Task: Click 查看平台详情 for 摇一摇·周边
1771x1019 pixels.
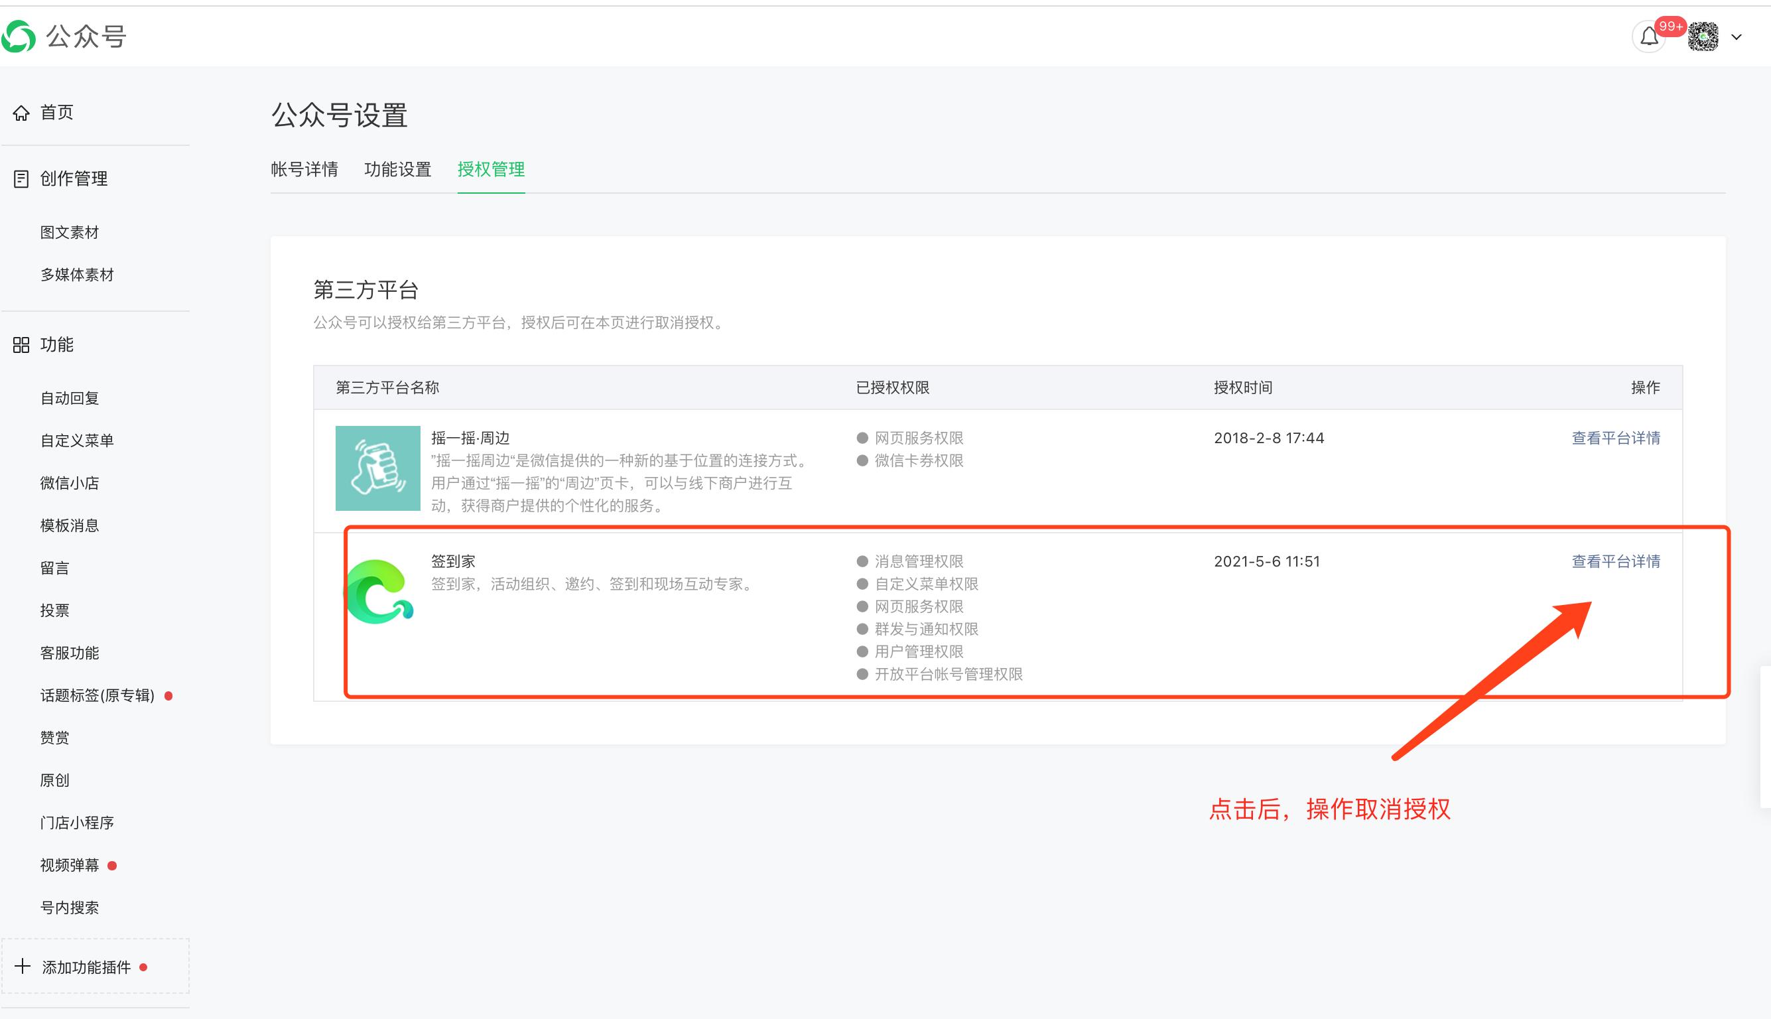Action: (1616, 438)
